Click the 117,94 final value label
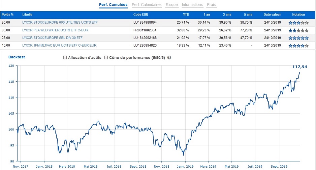 coord(299,67)
